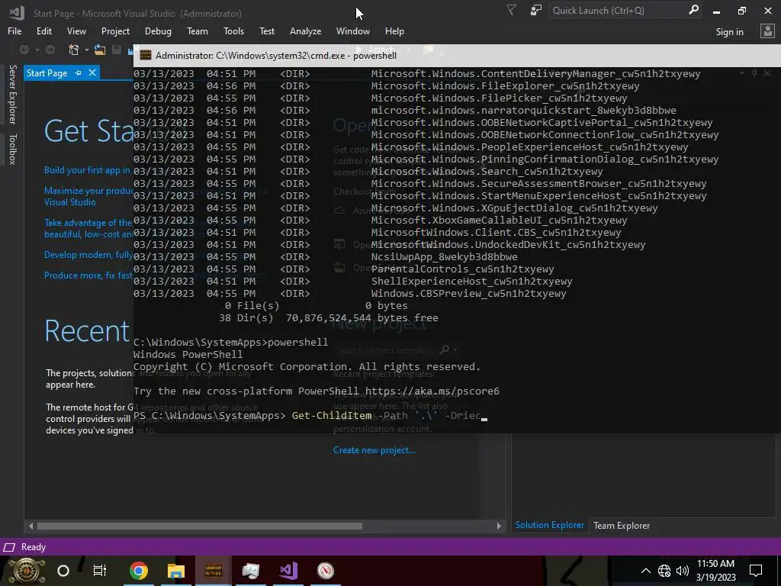781x586 pixels.
Task: Switch to the Team Explorer tab
Action: [x=621, y=526]
